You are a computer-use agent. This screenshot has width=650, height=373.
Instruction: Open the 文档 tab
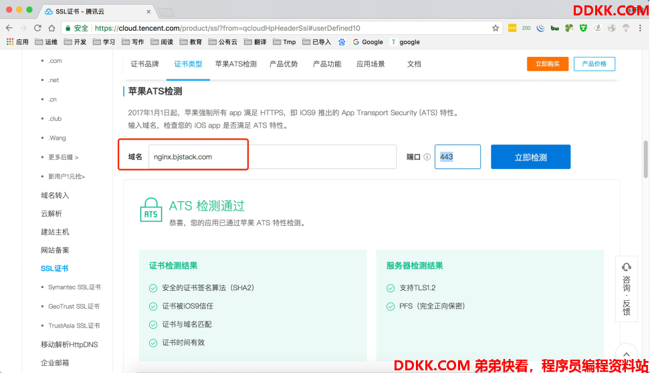coord(414,64)
